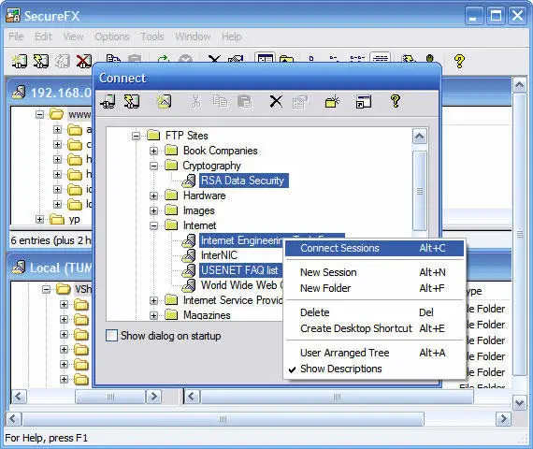Viewport: 533px width, 449px height.
Task: Click the new folder icon in the Connect toolbar
Action: point(332,101)
